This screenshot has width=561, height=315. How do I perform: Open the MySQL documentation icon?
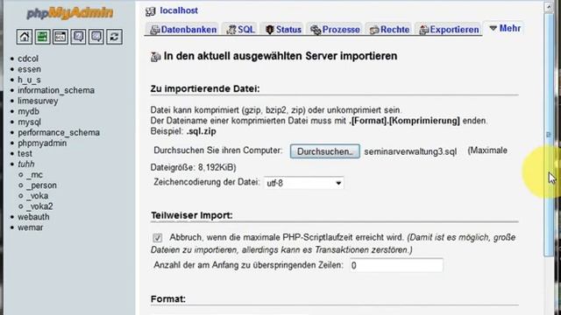coord(96,37)
